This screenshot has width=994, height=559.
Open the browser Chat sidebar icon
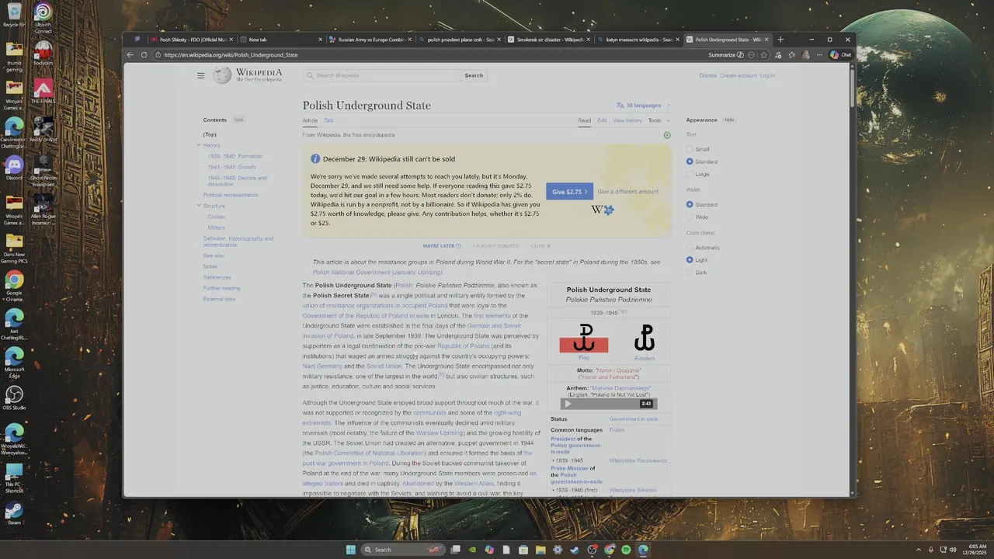pos(840,55)
